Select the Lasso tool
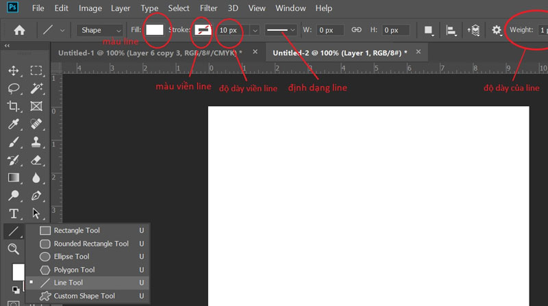The image size is (548, 306). click(x=13, y=88)
